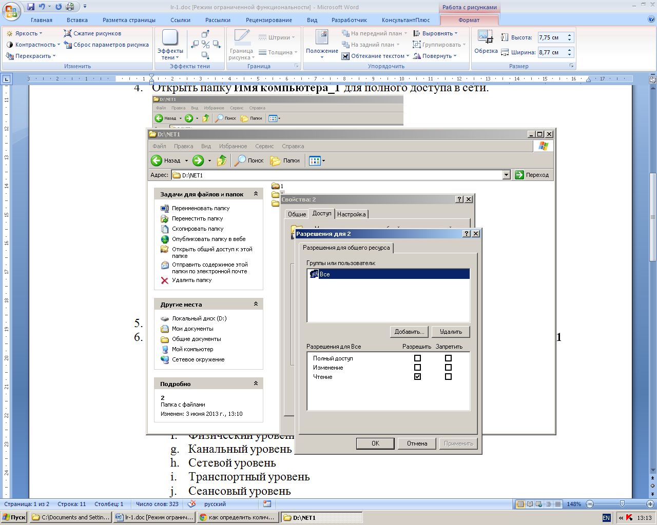Screen dimensions: 657x525
Task: Open Выровнять align dropdown
Action: click(x=435, y=33)
